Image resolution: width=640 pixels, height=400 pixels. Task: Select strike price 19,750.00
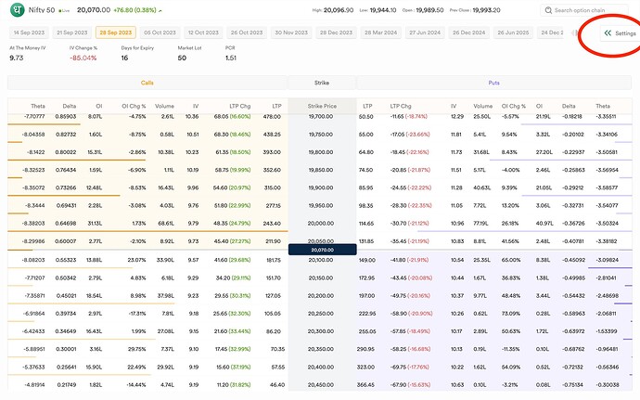pos(321,135)
